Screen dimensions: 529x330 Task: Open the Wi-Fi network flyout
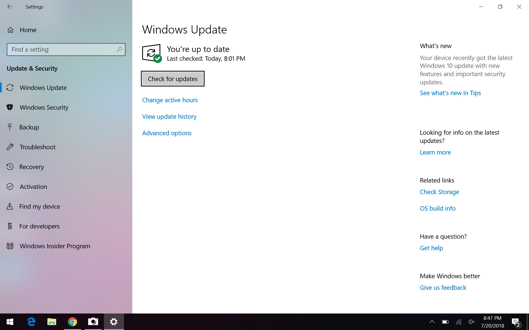[459, 322]
